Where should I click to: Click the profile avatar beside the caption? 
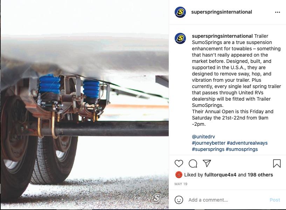tap(180, 38)
